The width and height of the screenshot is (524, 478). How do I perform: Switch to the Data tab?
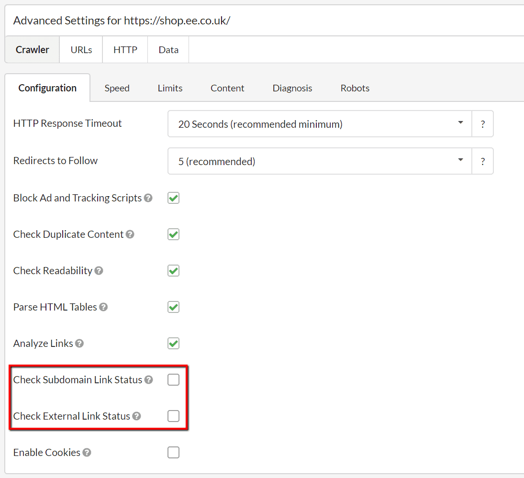[167, 49]
